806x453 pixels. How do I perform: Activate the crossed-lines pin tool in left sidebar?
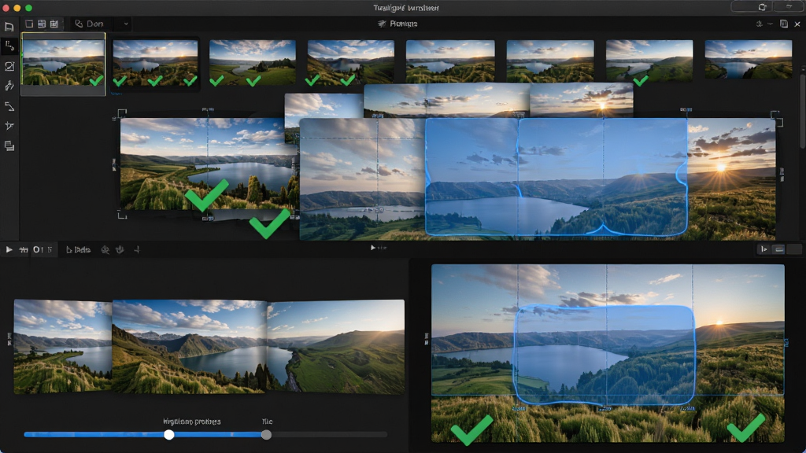pyautogui.click(x=9, y=126)
